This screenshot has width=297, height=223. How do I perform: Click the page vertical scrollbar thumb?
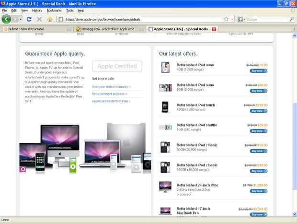(295, 146)
